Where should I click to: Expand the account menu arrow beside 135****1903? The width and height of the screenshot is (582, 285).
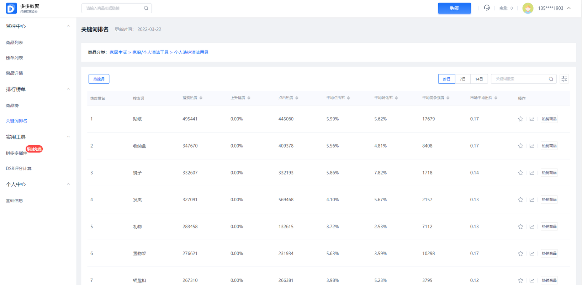click(x=569, y=8)
